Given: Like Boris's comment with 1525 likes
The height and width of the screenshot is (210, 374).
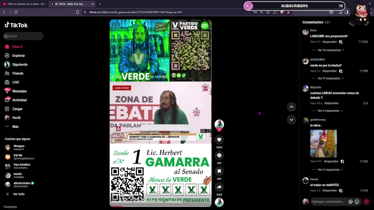Looking at the screenshot, I should pos(360,42).
